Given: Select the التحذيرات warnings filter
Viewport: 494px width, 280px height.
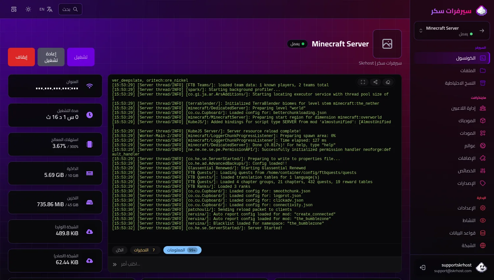Looking at the screenshot, I should point(145,250).
